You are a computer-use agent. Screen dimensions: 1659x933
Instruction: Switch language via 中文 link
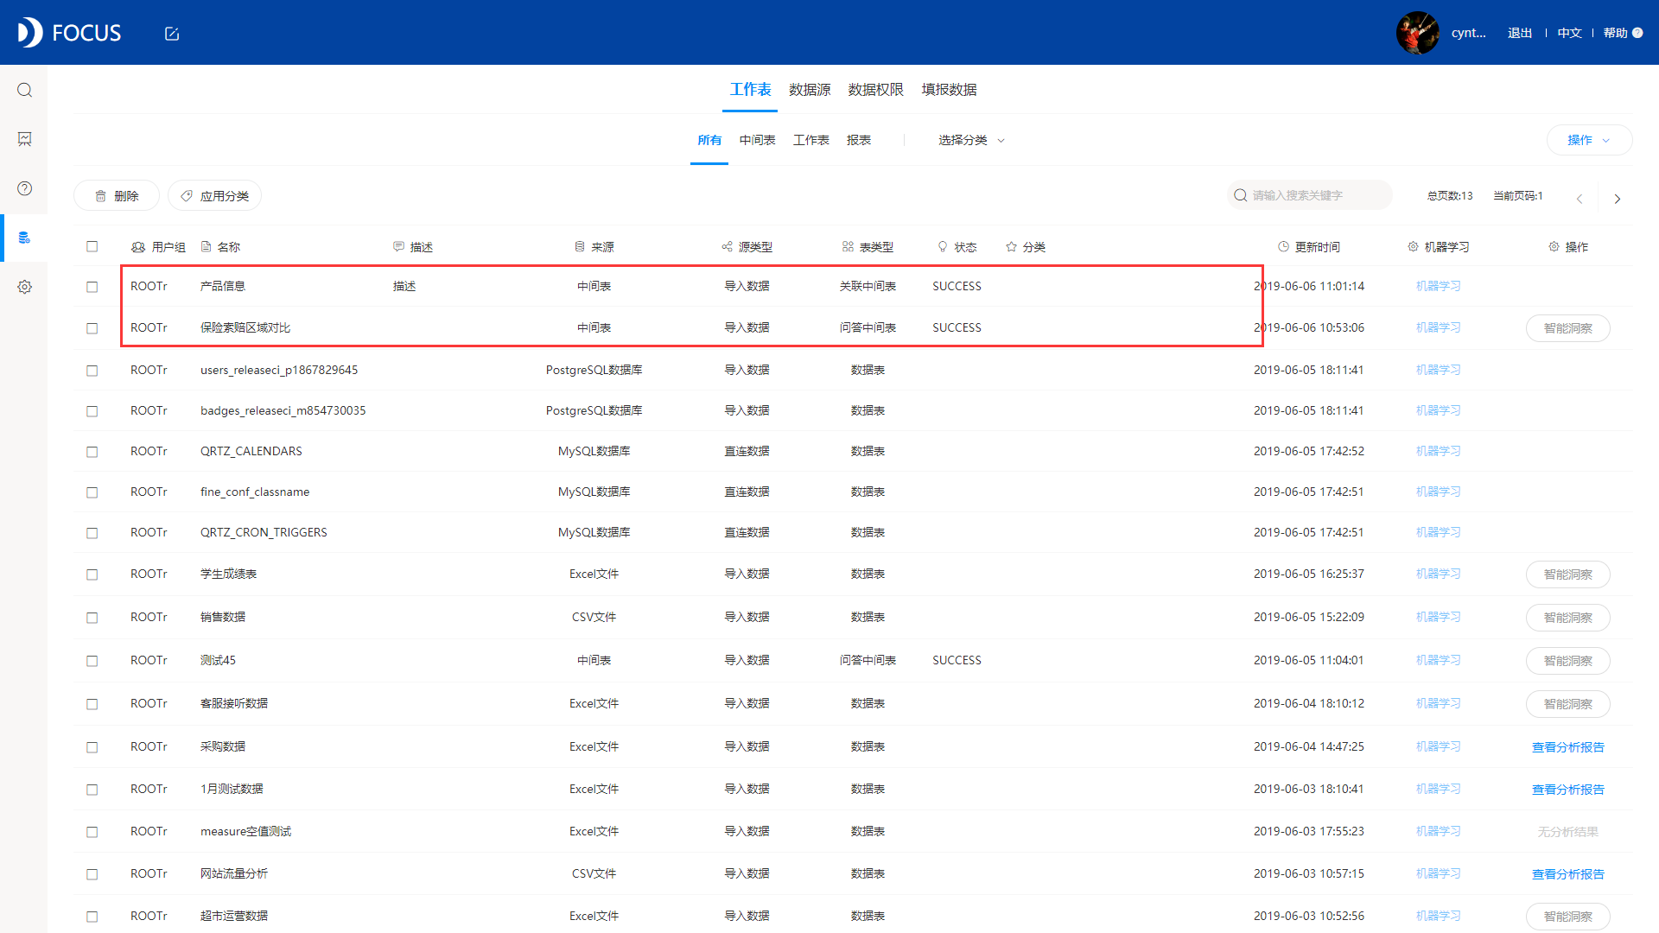click(x=1569, y=33)
